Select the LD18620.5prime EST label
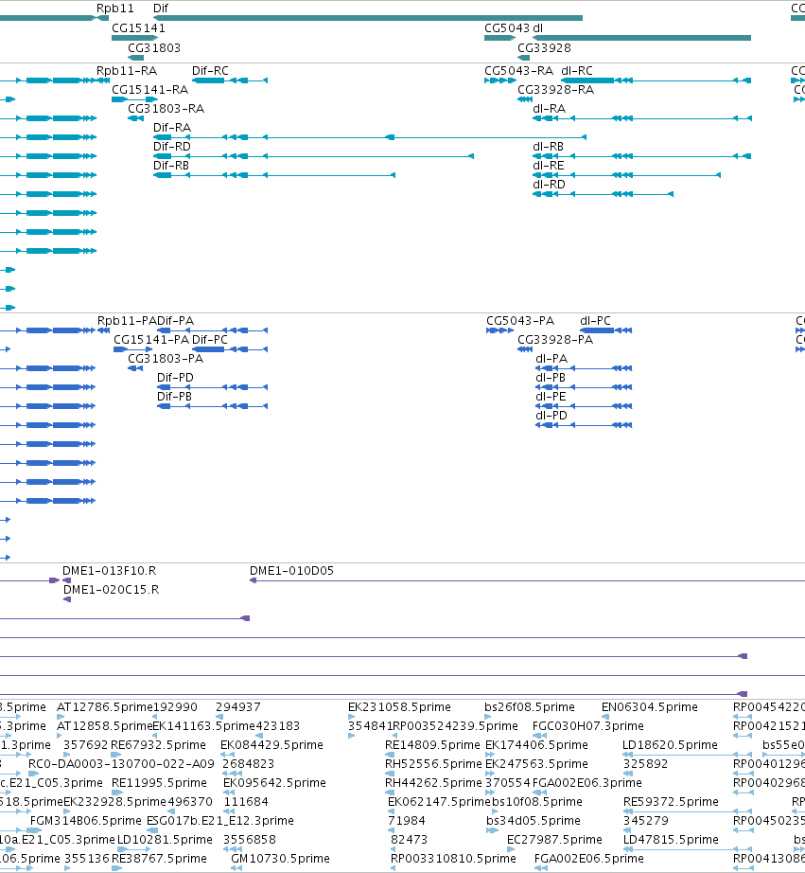The width and height of the screenshot is (805, 873). [671, 745]
